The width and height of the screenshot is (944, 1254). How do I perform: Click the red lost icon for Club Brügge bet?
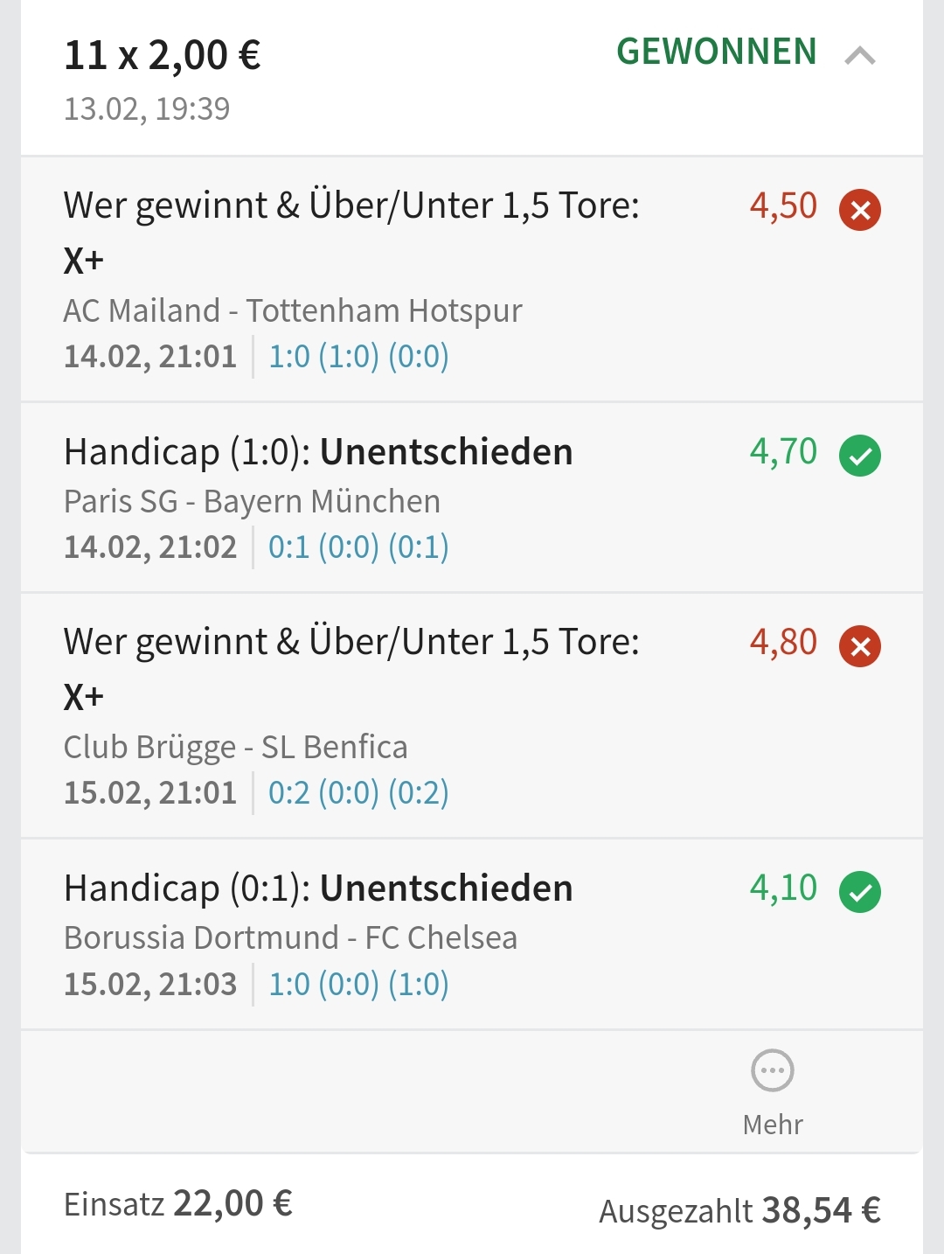pos(860,646)
